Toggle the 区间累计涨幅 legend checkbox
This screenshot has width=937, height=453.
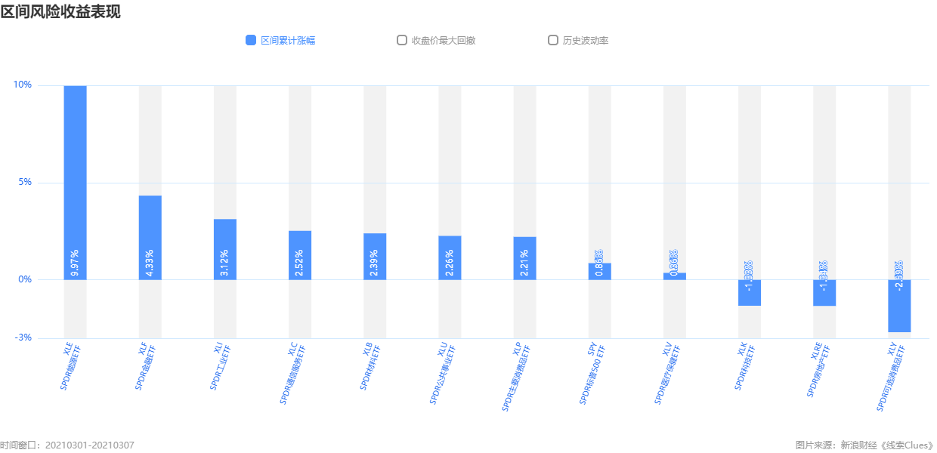pyautogui.click(x=251, y=41)
